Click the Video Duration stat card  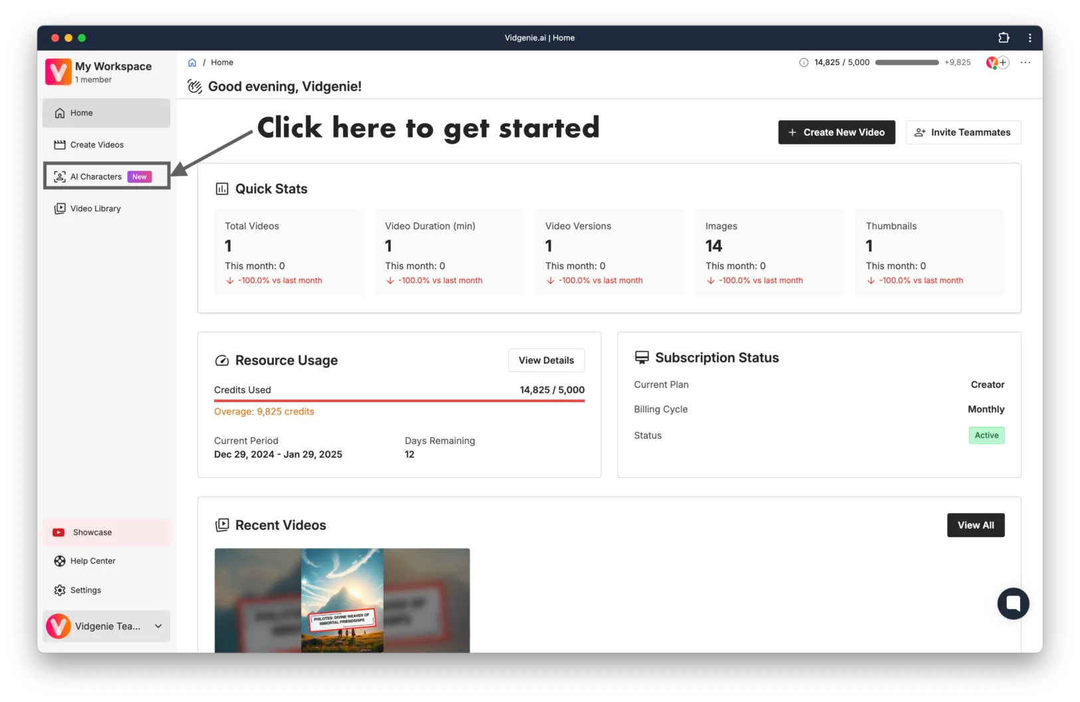[x=449, y=253]
